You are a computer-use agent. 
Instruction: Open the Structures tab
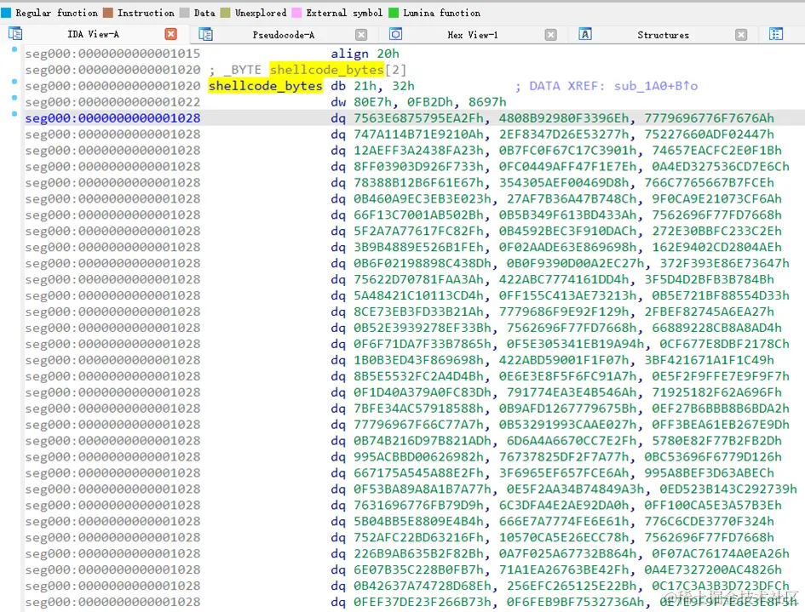(664, 35)
